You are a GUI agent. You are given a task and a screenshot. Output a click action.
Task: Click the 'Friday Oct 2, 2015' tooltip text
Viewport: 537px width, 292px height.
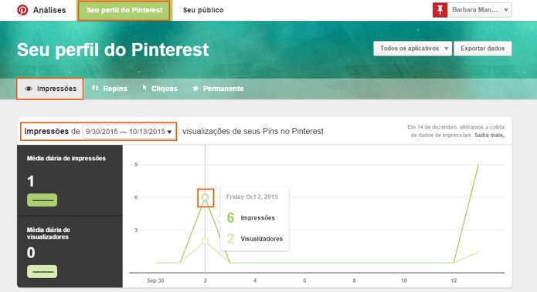252,196
